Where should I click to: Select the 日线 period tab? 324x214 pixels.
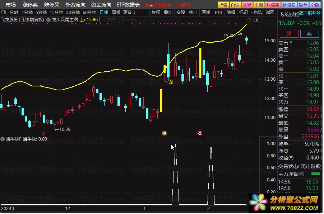coord(104,13)
